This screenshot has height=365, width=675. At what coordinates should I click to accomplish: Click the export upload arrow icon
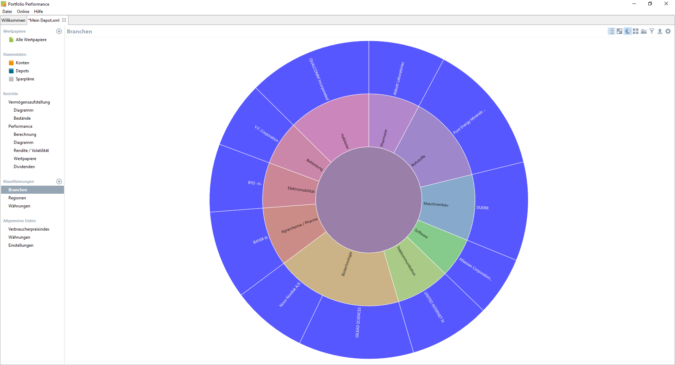coord(660,31)
